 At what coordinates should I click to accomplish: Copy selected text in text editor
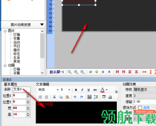click(61, 97)
